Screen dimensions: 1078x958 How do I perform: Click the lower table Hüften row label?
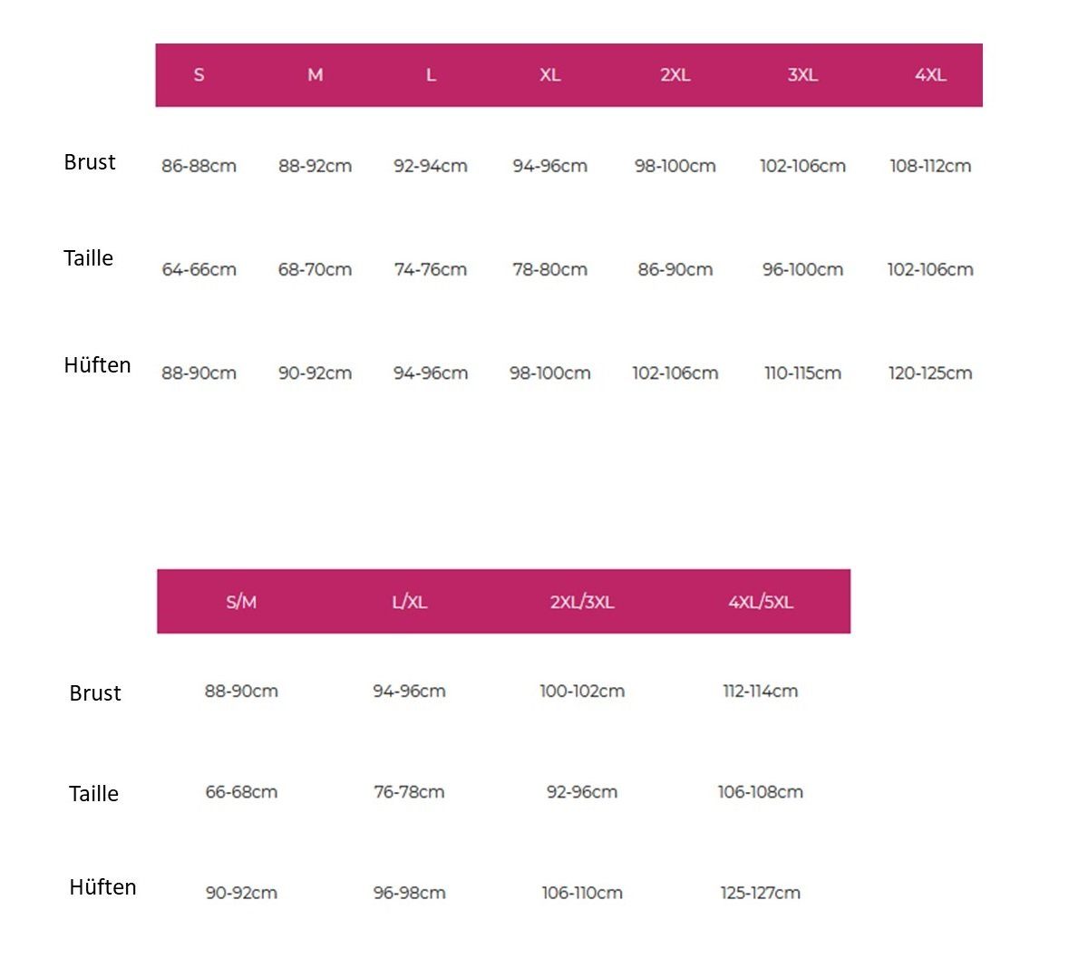102,887
